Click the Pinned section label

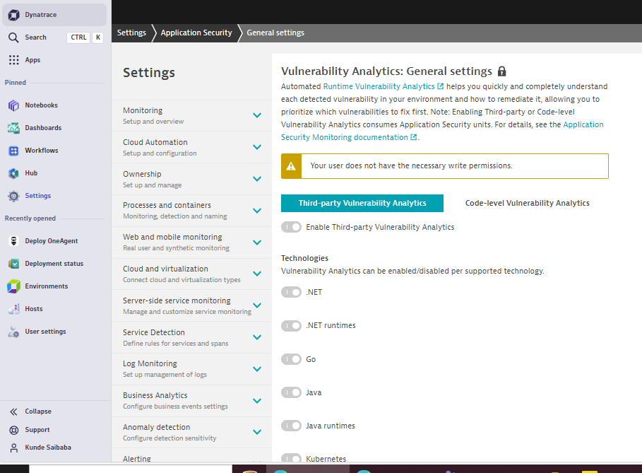click(15, 83)
